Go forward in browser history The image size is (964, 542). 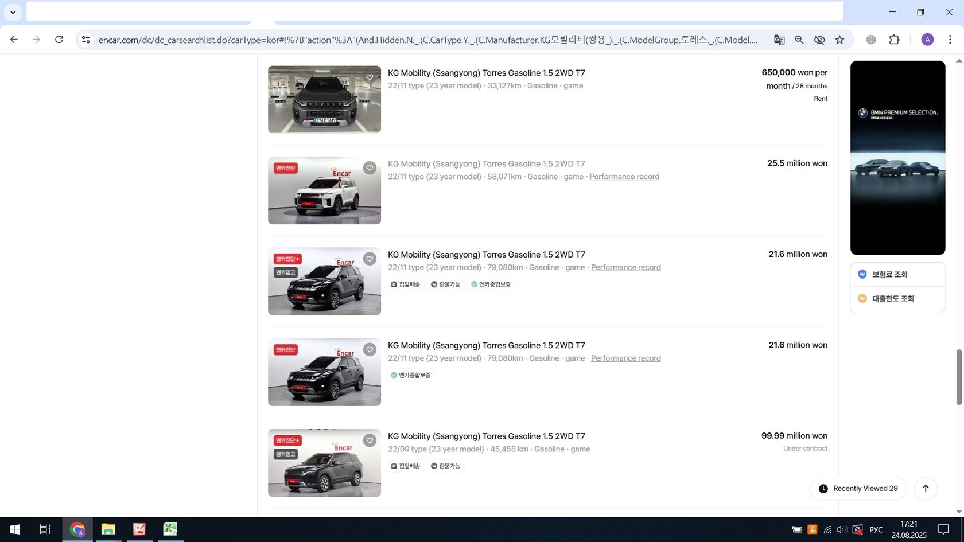[36, 40]
